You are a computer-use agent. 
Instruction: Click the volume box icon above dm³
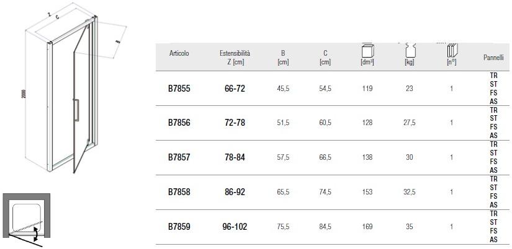pos(367,51)
